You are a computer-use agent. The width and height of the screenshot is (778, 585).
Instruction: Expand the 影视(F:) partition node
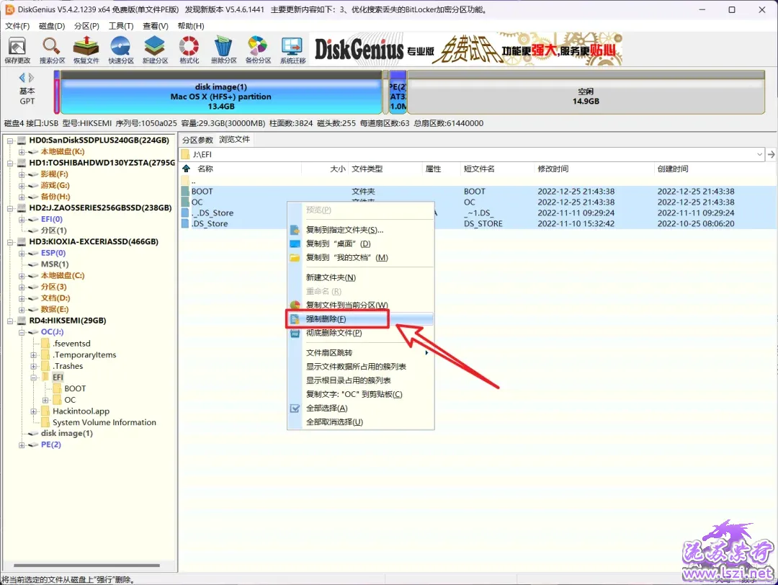tap(22, 174)
